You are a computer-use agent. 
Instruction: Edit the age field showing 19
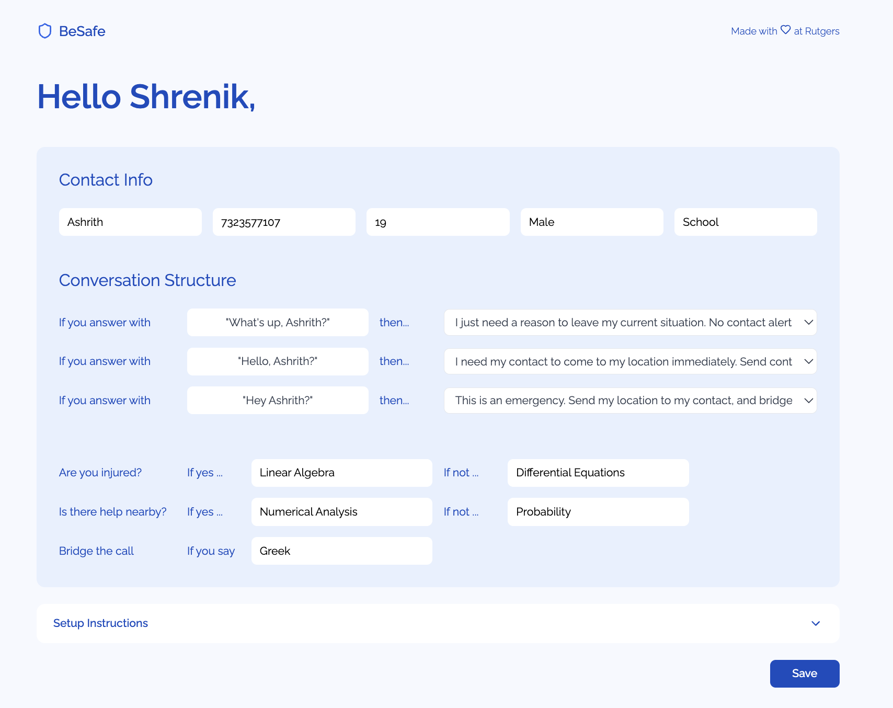point(438,222)
